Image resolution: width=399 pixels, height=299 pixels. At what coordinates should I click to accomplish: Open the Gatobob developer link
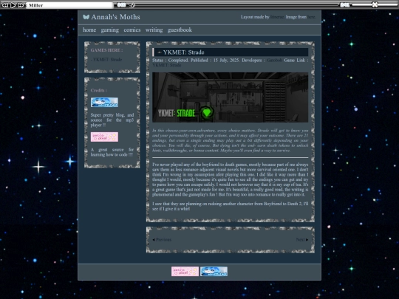[275, 61]
